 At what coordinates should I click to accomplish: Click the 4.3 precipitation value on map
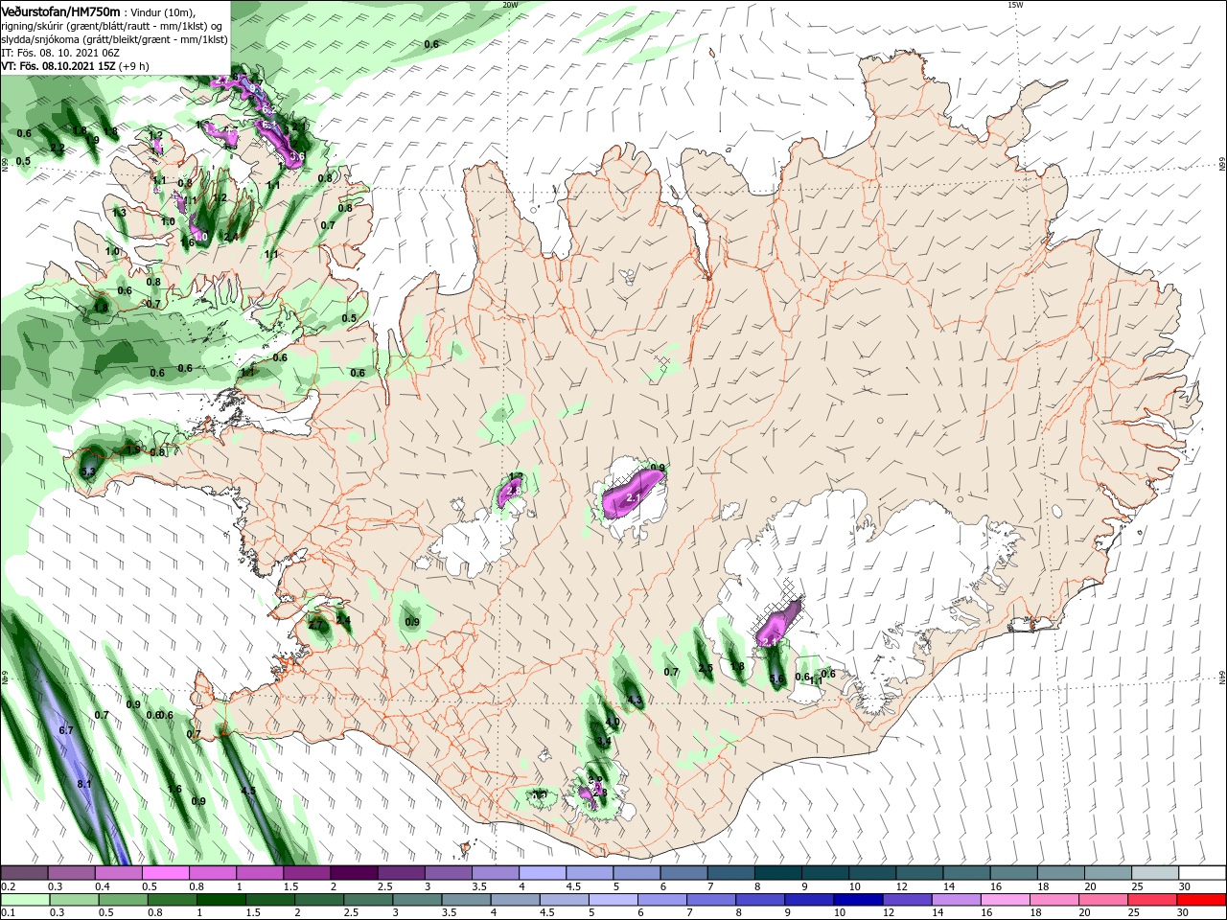[x=634, y=701]
